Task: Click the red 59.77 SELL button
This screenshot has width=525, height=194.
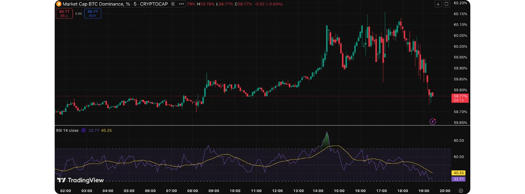Action: [x=64, y=13]
